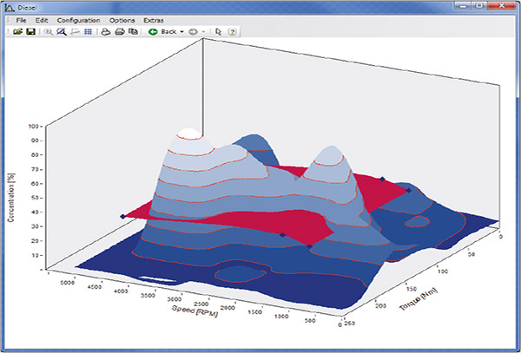Click the white peak of the surface

(188, 137)
